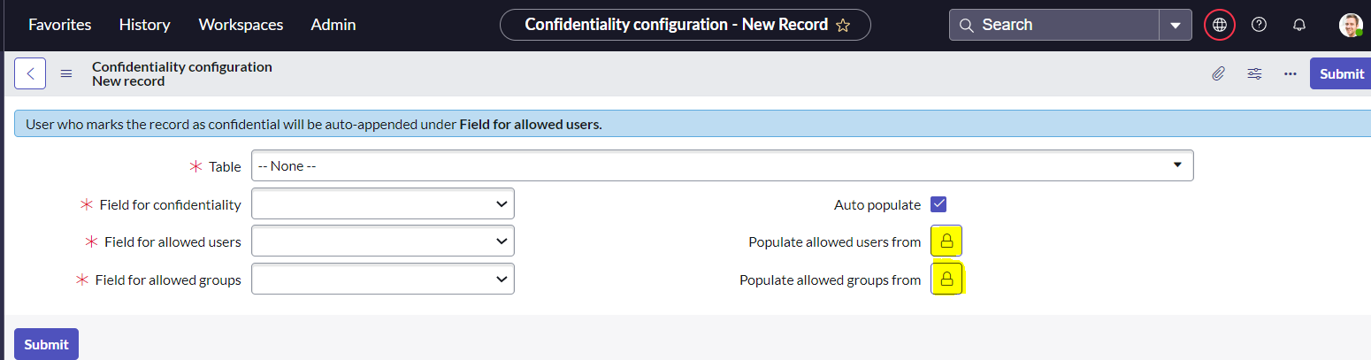This screenshot has width=1371, height=360.
Task: Open Field for allowed groups dropdown
Action: click(x=383, y=280)
